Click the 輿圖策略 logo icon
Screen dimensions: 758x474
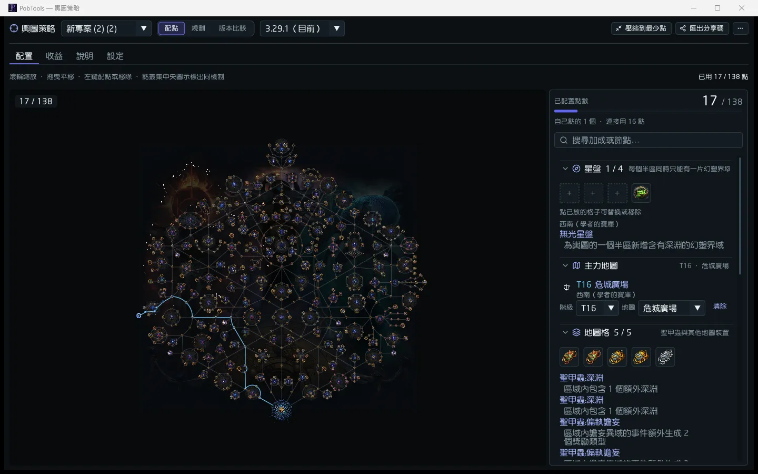pyautogui.click(x=14, y=28)
